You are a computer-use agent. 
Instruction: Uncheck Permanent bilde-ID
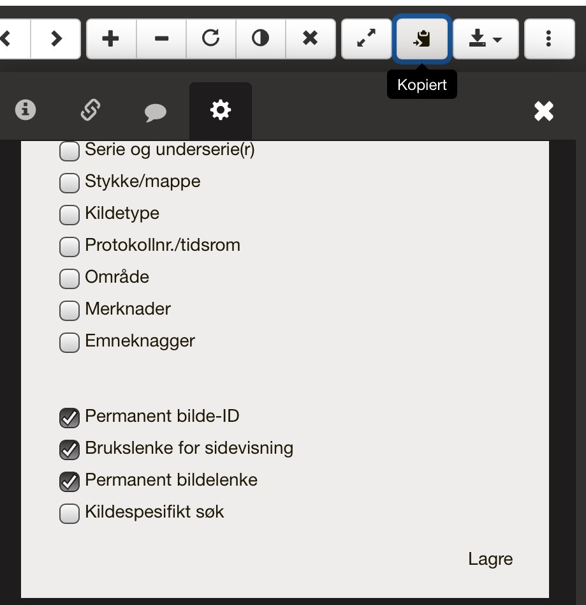pyautogui.click(x=69, y=418)
